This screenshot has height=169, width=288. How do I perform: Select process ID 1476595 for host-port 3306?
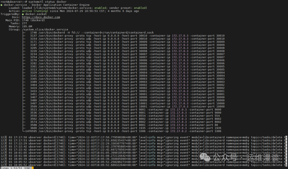[31, 131]
